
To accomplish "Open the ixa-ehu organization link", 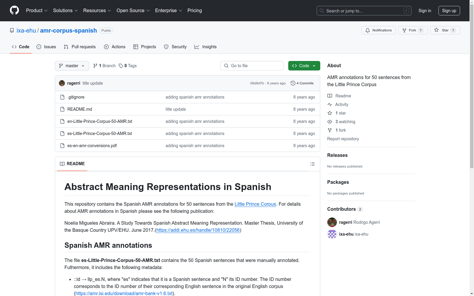I will pyautogui.click(x=26, y=30).
